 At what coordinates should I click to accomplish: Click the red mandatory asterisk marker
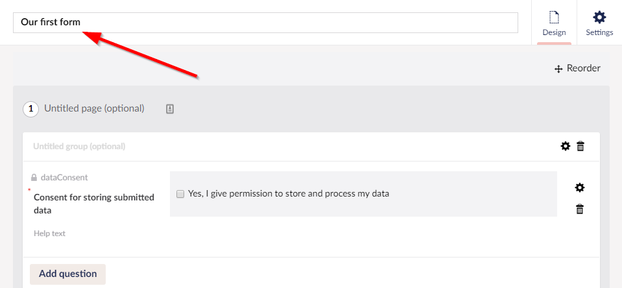(x=29, y=190)
